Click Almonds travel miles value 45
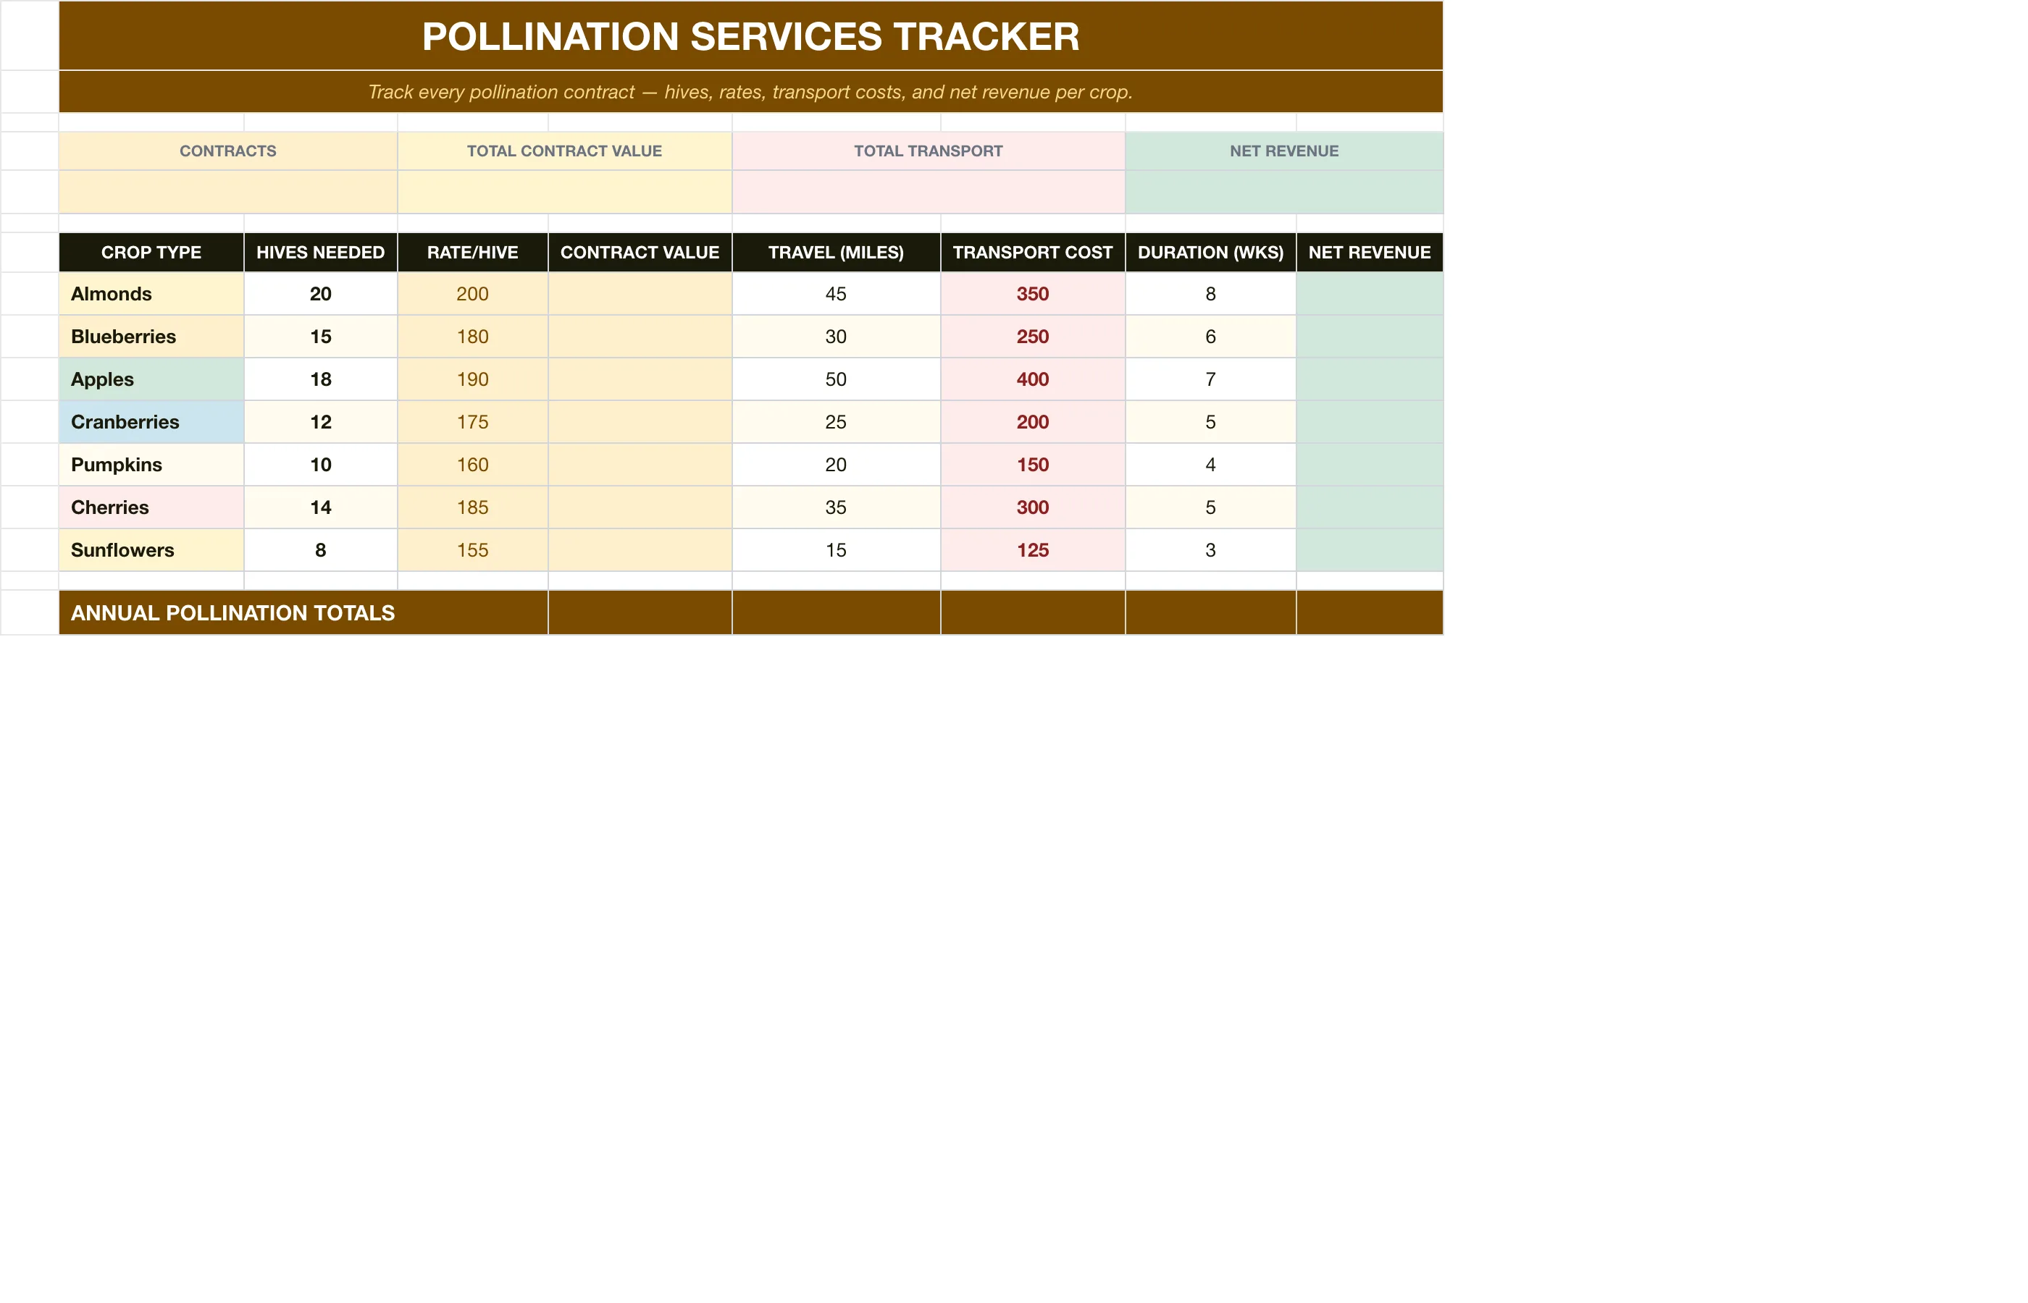2028x1303 pixels. point(835,294)
